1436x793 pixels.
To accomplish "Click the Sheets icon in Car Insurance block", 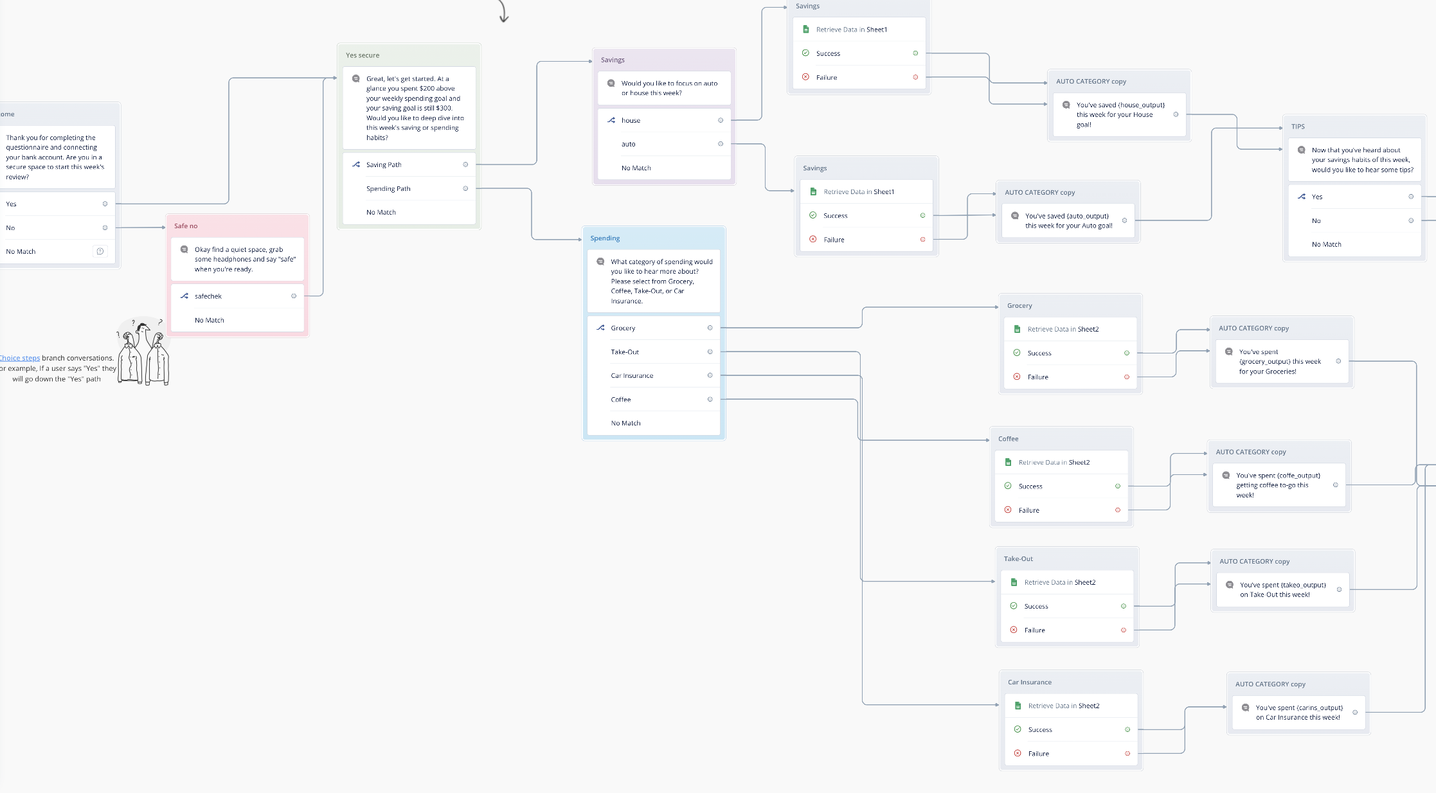I will (1018, 706).
